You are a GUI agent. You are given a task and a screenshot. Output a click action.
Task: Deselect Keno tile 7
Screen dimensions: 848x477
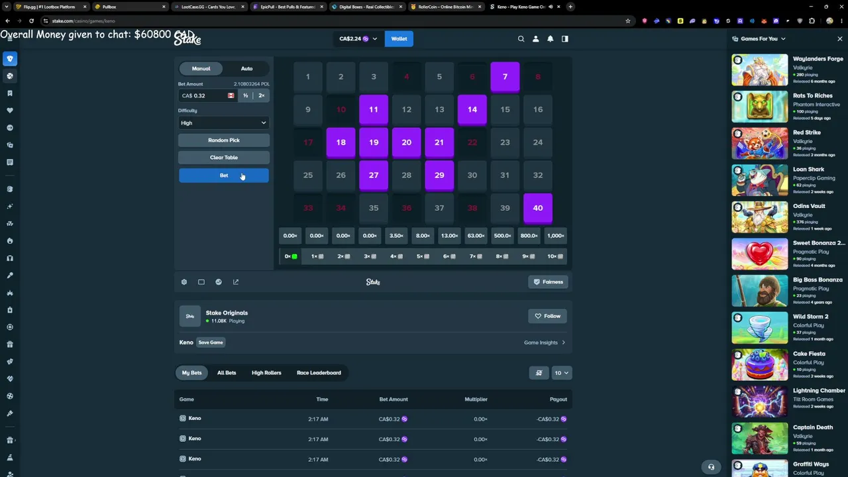[505, 77]
